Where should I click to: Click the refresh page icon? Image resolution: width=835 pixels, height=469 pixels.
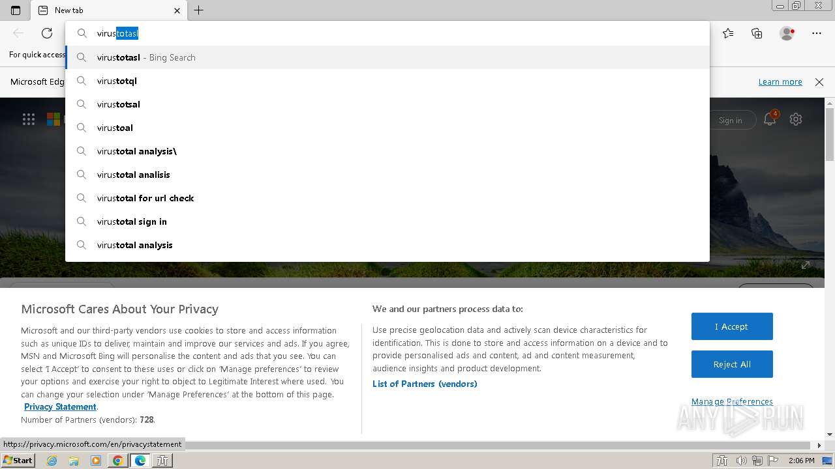pos(47,33)
